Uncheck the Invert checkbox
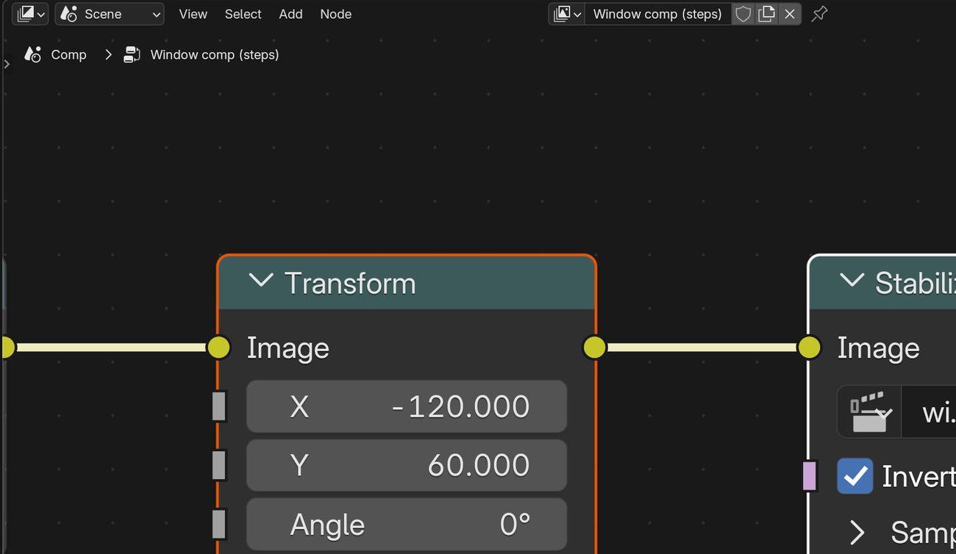 tap(855, 476)
